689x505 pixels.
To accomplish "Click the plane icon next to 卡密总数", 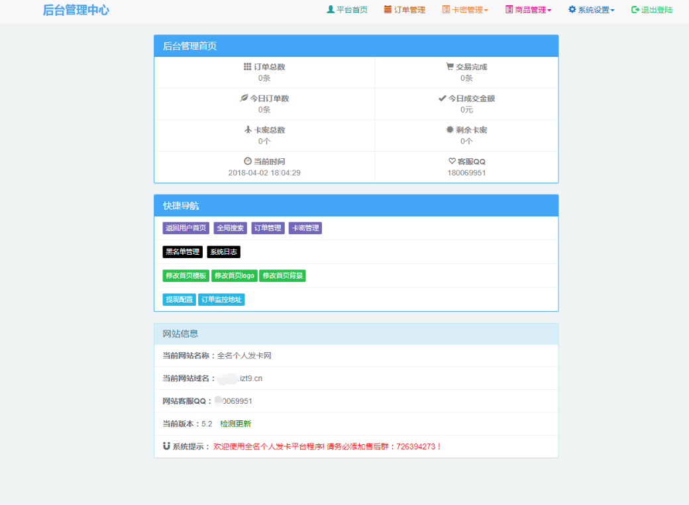I will pyautogui.click(x=248, y=130).
